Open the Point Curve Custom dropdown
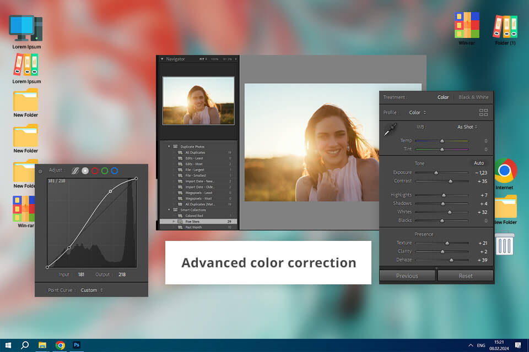This screenshot has width=529, height=352. 91,290
